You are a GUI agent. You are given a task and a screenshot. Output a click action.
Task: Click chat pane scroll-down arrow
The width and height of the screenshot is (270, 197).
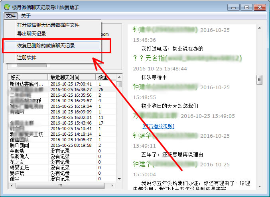click(260, 187)
